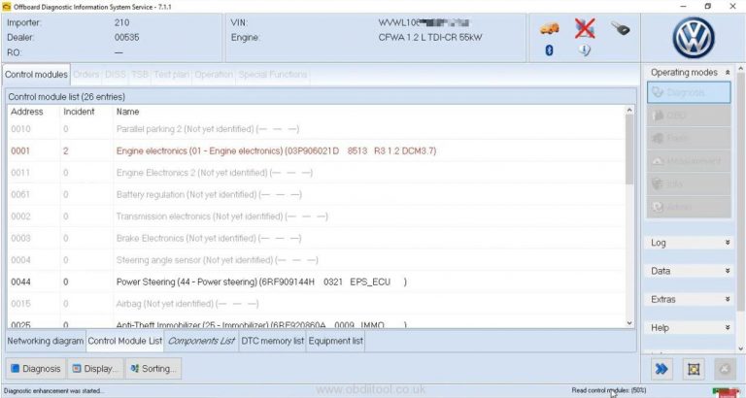Click the ignition key icon
746x398 pixels.
point(621,28)
